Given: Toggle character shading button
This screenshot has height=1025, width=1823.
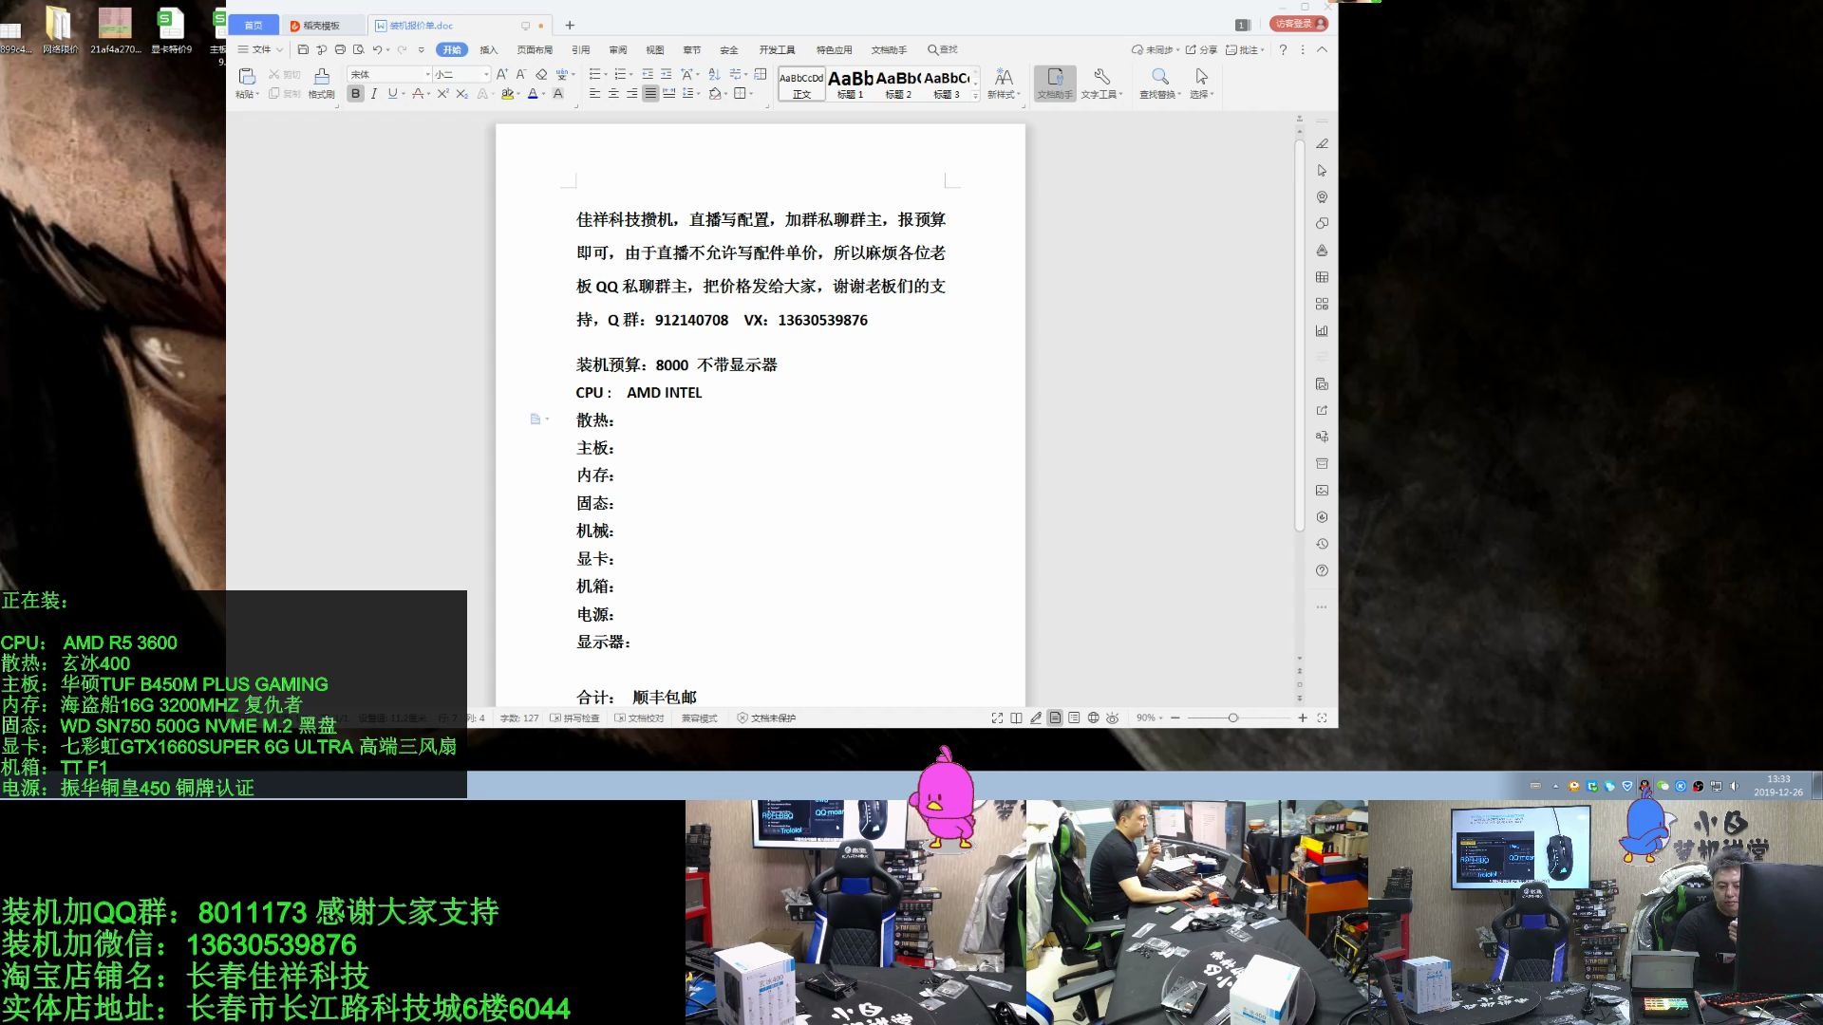Looking at the screenshot, I should click(x=558, y=94).
